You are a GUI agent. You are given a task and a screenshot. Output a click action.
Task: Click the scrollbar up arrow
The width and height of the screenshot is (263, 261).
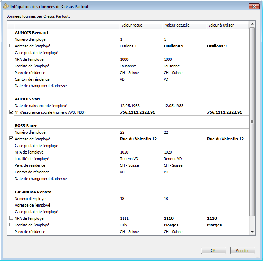point(252,24)
